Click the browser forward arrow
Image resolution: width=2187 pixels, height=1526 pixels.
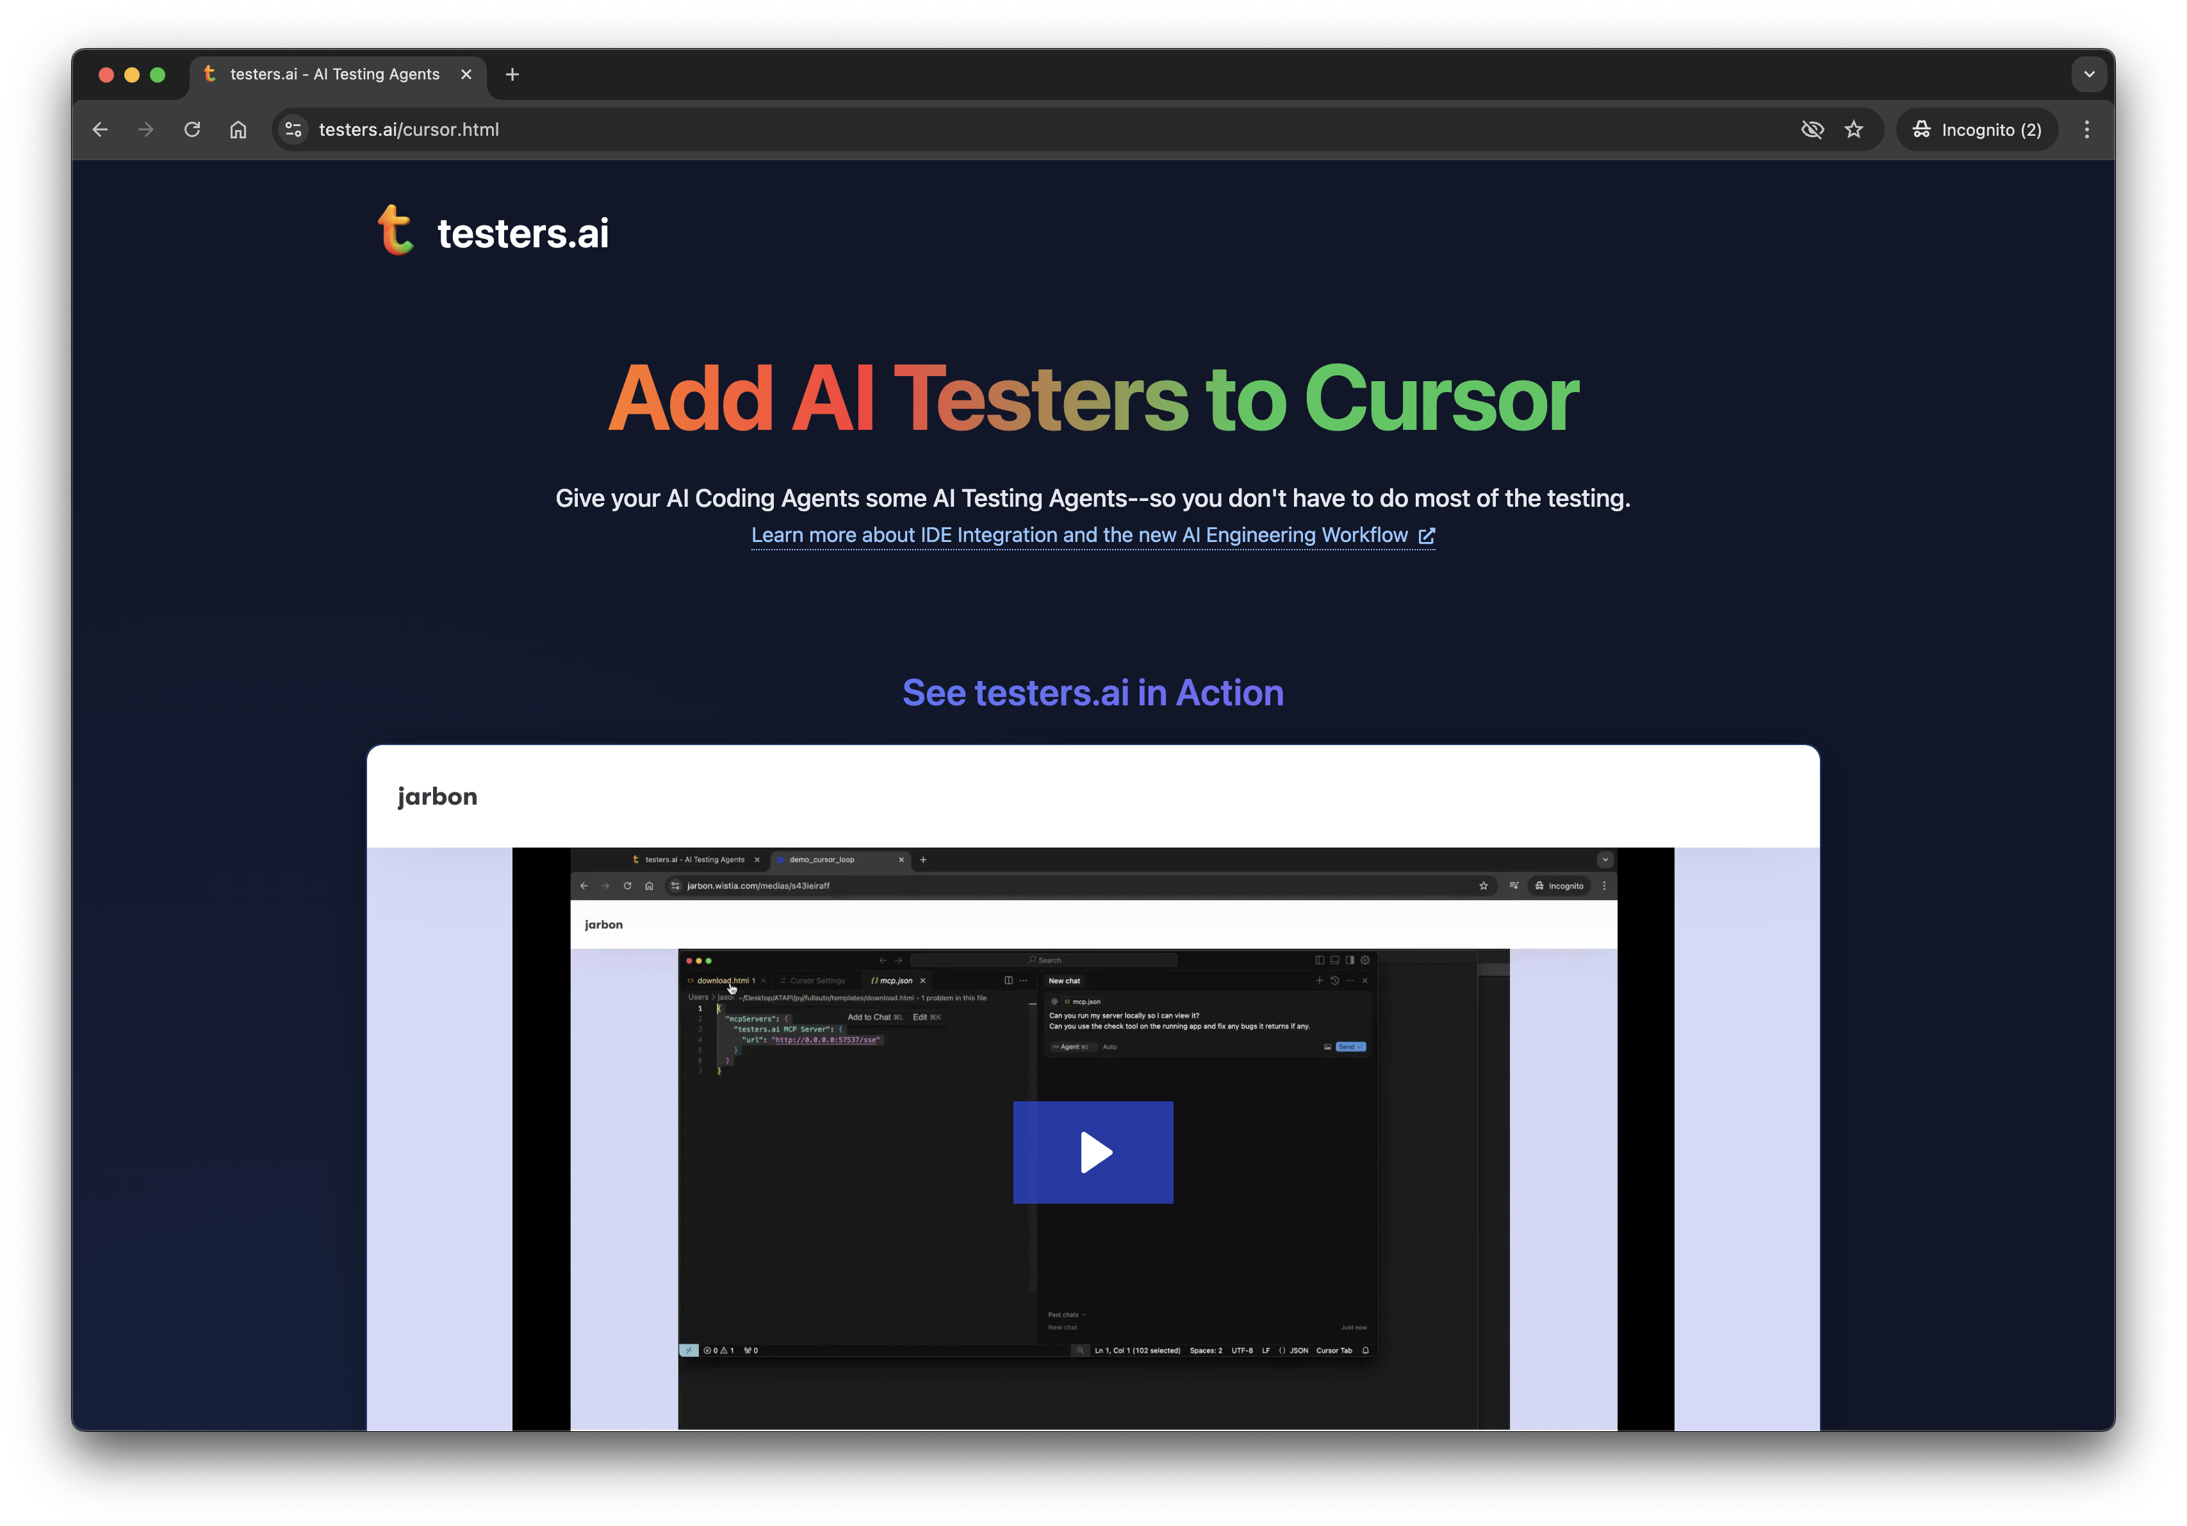(x=146, y=129)
